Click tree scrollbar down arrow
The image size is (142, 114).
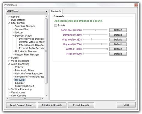(46, 96)
